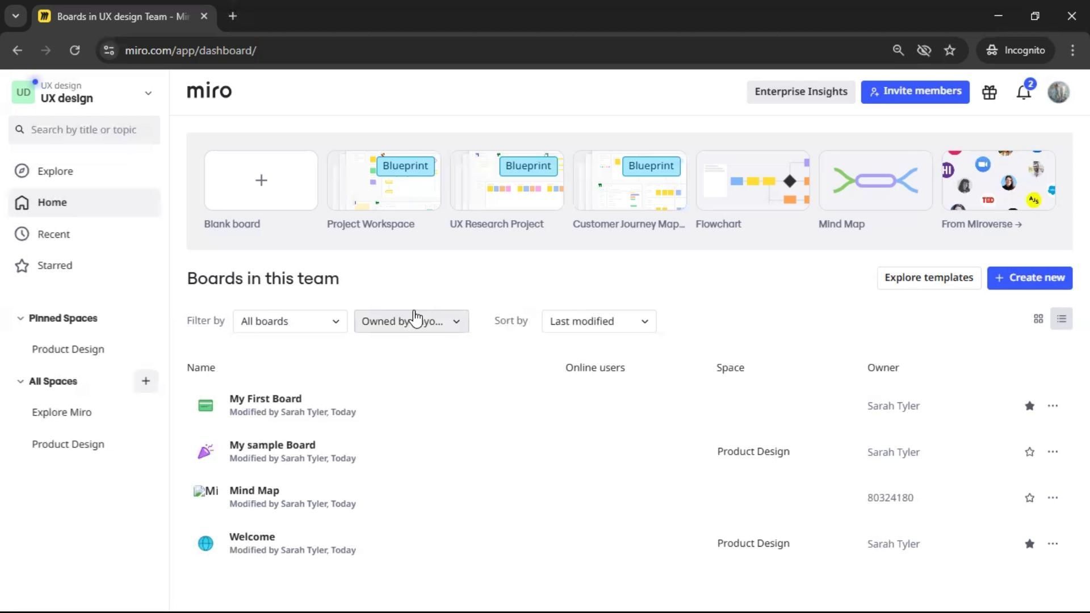Open the Last modified sort dropdown
1090x613 pixels.
click(x=599, y=321)
